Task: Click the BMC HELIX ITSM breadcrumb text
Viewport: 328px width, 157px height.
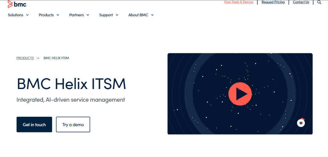Action: pyautogui.click(x=56, y=58)
